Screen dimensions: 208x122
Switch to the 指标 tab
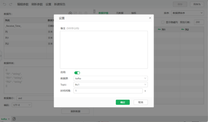tap(134, 13)
